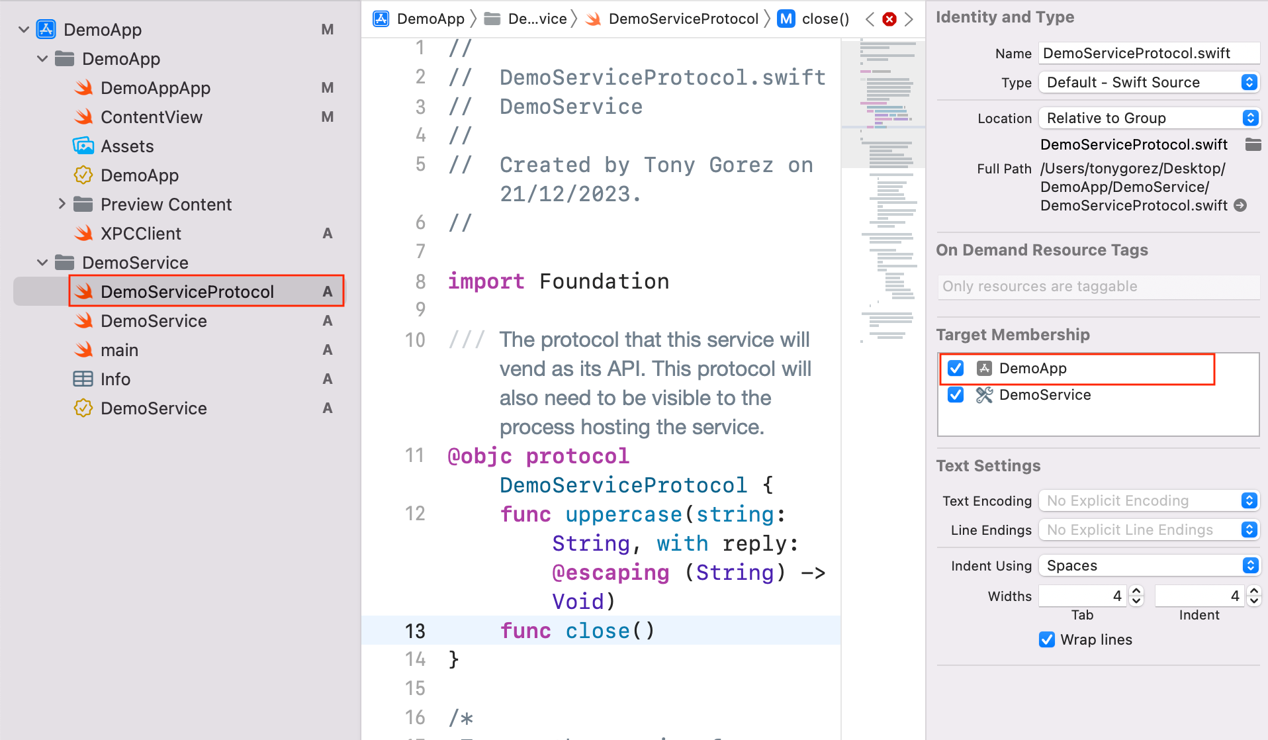Uncheck DemoApp target membership checkbox
The height and width of the screenshot is (740, 1268).
pos(956,368)
